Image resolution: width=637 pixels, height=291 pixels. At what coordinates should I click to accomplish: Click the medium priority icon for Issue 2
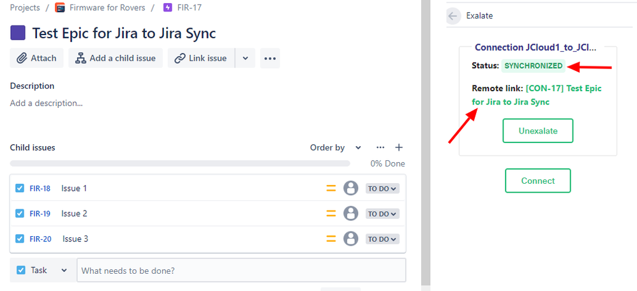[331, 213]
